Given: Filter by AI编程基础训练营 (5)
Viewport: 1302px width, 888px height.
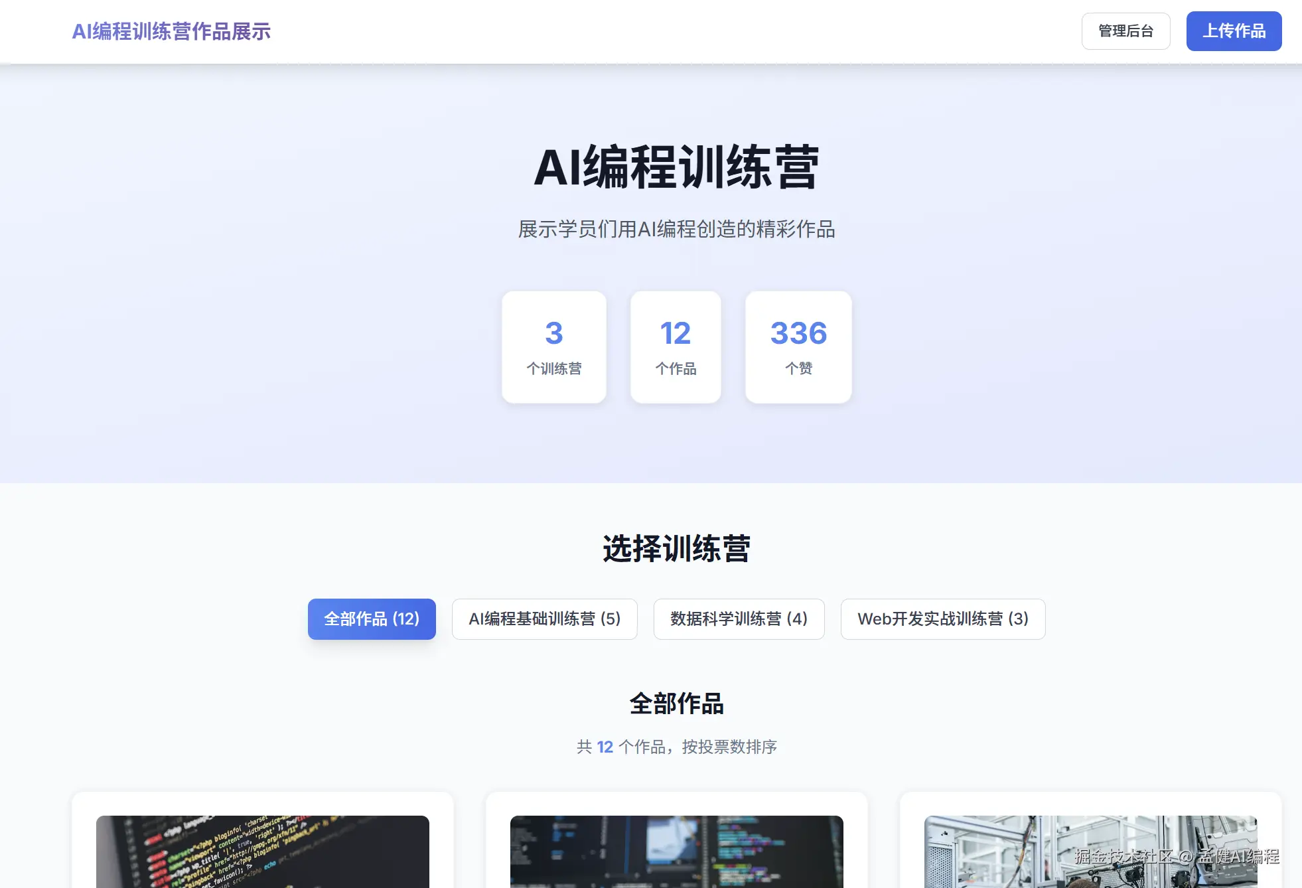Looking at the screenshot, I should [544, 619].
